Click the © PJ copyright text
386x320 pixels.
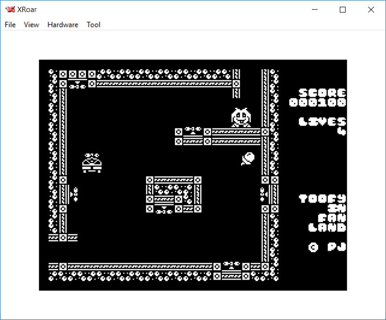pos(327,247)
